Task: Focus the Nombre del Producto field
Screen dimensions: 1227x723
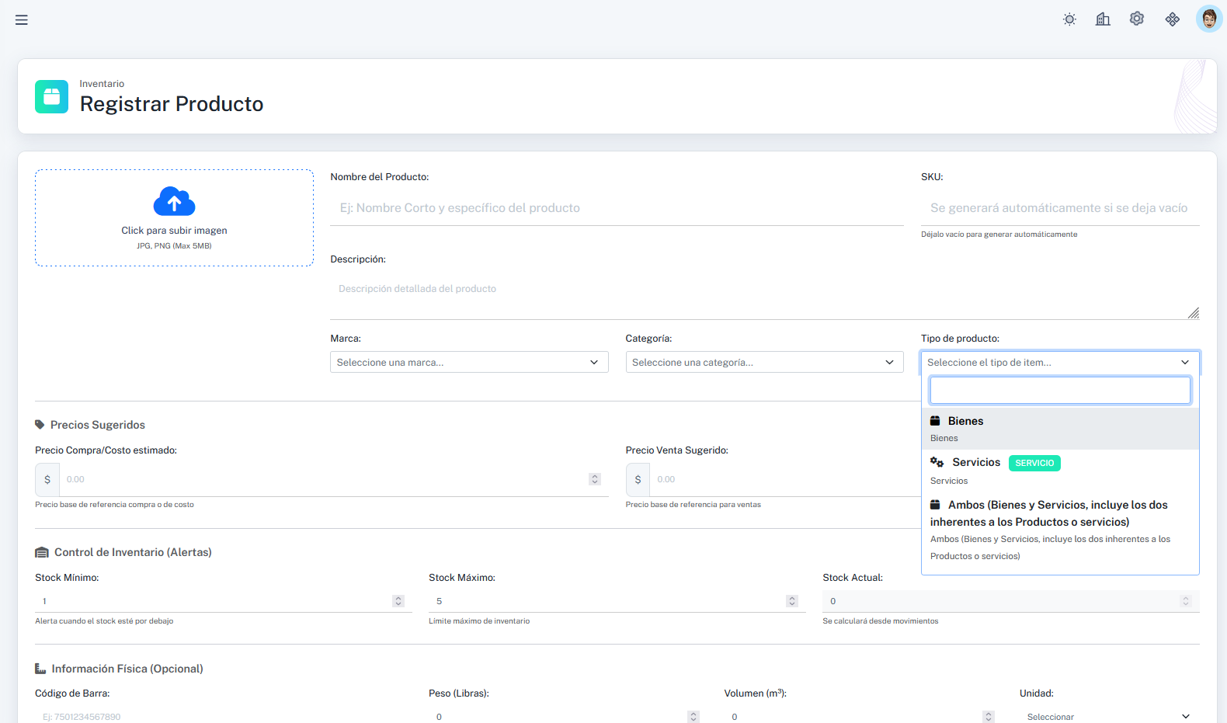Action: point(617,208)
